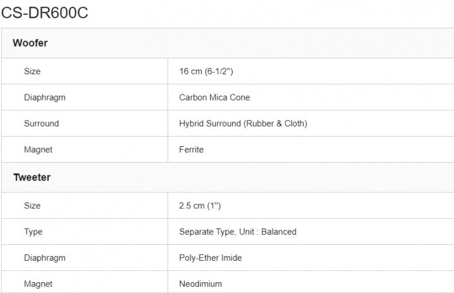Click the Tweeter section header
Screen dimensions: 454x293
coord(32,177)
